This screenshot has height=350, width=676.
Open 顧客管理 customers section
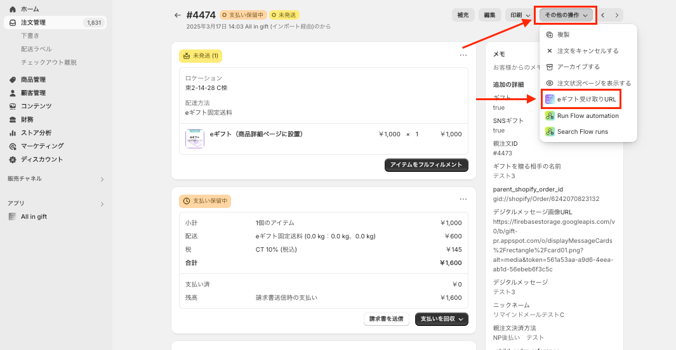click(x=33, y=93)
